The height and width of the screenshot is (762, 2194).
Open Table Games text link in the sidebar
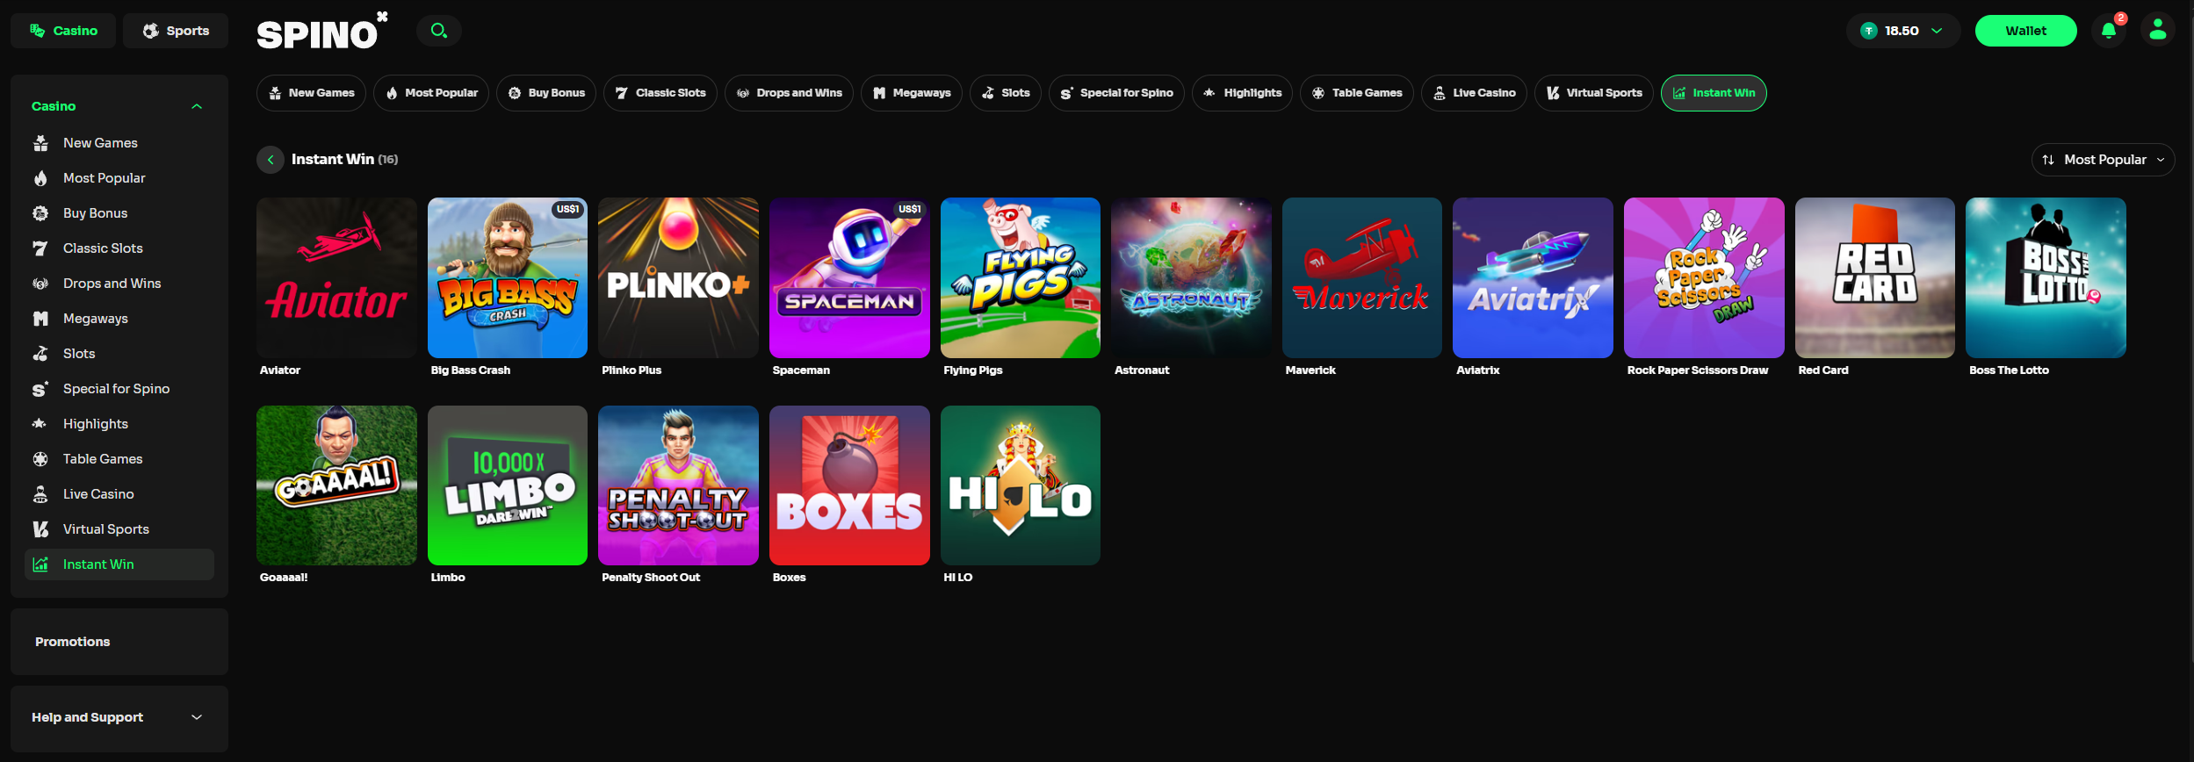(103, 459)
